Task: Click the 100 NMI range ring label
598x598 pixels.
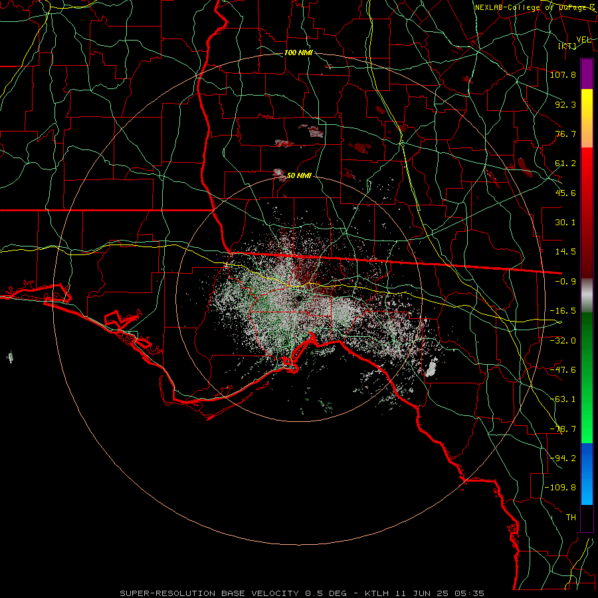Action: [x=298, y=52]
